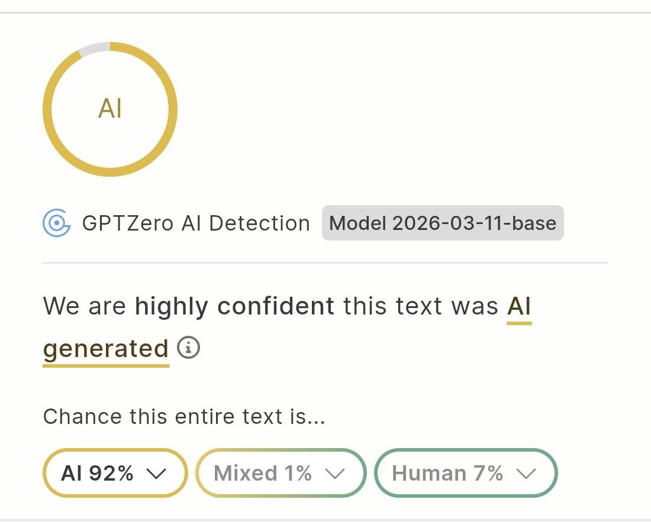Expand the AI 92% chevron arrow
The width and height of the screenshot is (651, 522).
click(x=156, y=474)
